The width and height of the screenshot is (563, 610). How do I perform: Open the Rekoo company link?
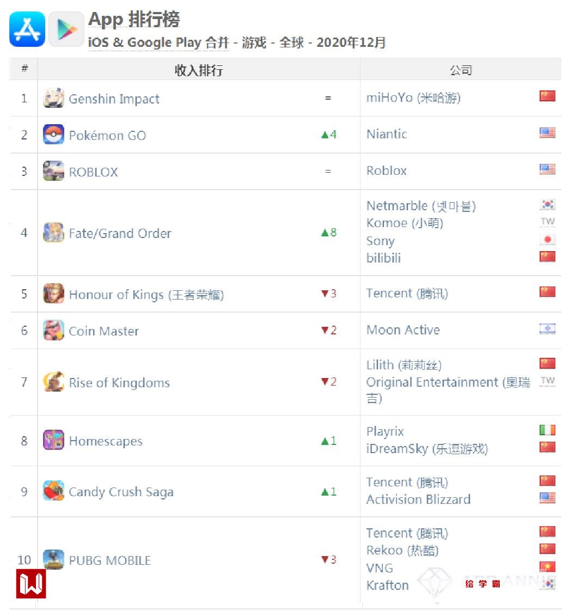point(402,551)
